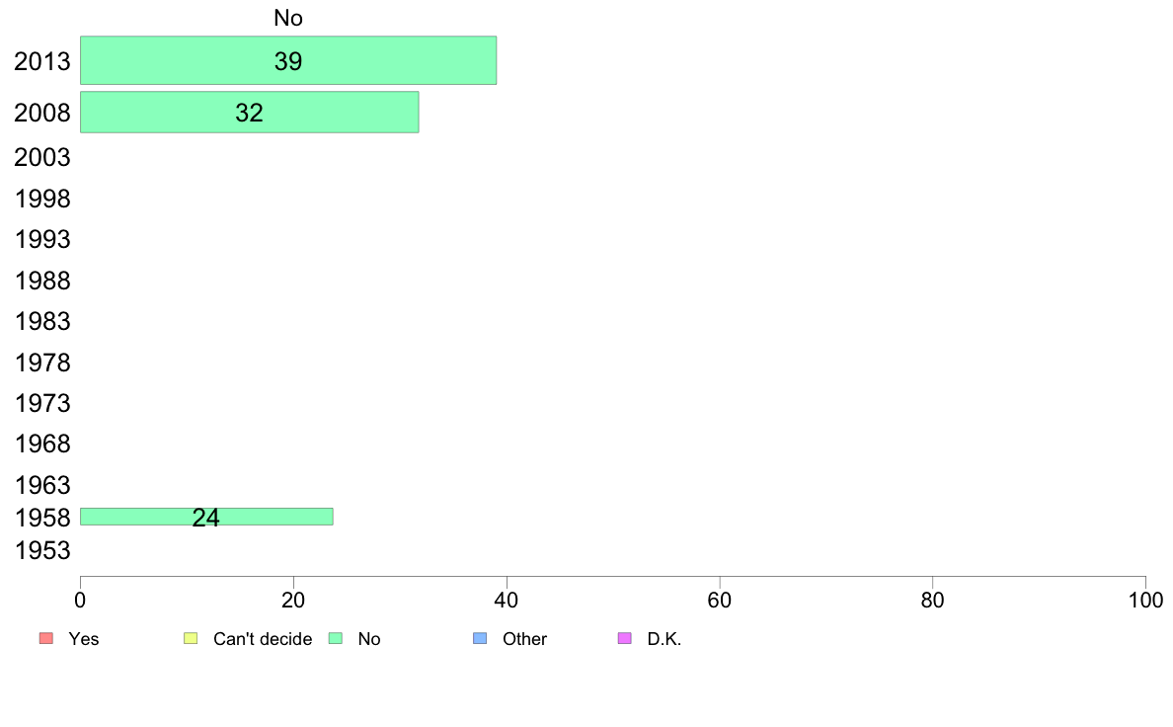Click the 60 tick on the x-axis
The image size is (1173, 727).
pos(720,600)
